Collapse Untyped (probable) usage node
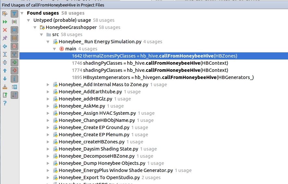 (29, 20)
